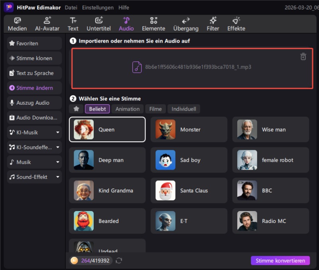Image resolution: width=319 pixels, height=270 pixels.
Task: Open the Filter panel
Action: (x=213, y=24)
